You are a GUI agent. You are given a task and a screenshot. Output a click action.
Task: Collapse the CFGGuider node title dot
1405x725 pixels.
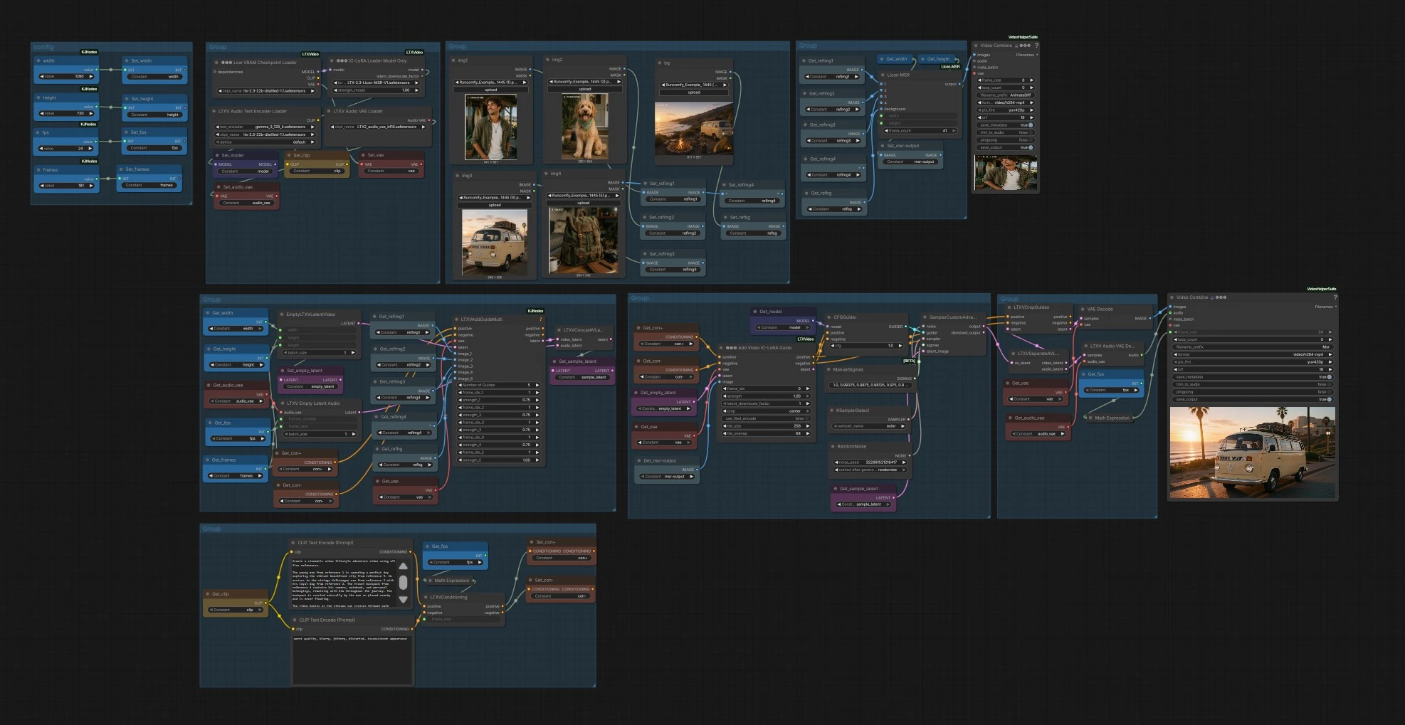pyautogui.click(x=828, y=317)
